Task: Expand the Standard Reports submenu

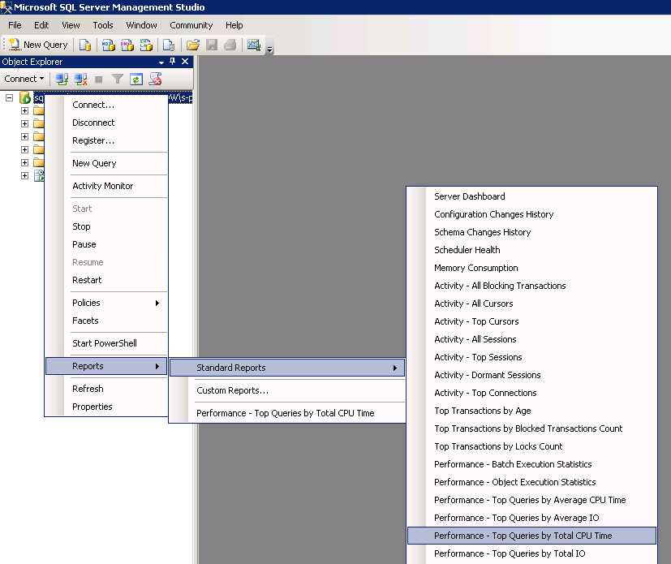Action: [287, 368]
